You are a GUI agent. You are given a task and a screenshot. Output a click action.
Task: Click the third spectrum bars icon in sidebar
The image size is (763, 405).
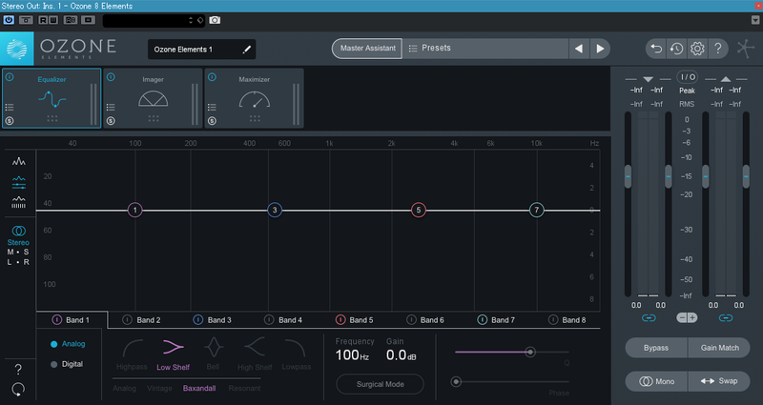pos(18,202)
